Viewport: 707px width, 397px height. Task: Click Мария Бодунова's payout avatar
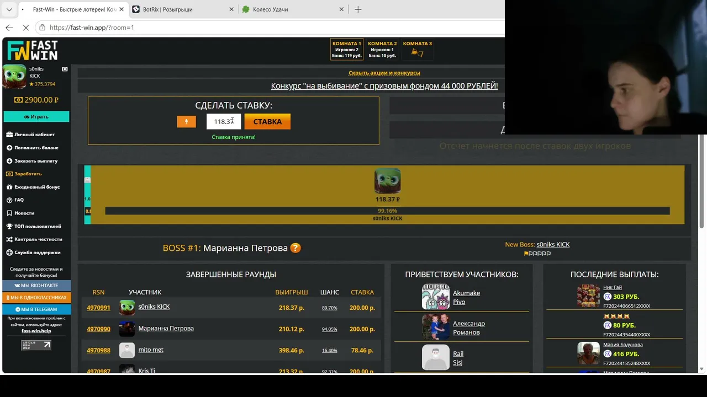click(588, 353)
